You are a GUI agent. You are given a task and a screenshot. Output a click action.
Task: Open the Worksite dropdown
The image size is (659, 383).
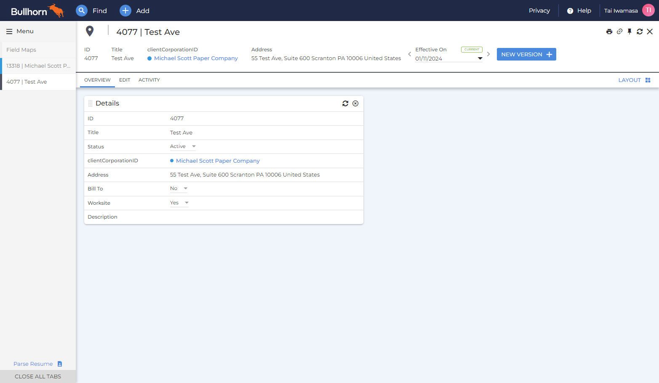pos(179,203)
